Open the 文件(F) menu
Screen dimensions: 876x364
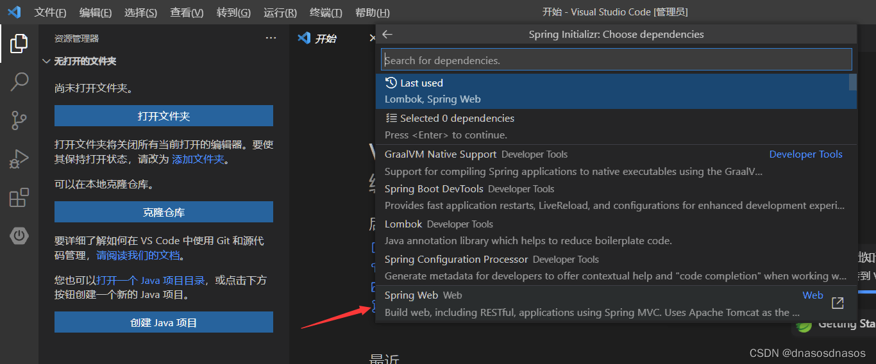pyautogui.click(x=50, y=12)
